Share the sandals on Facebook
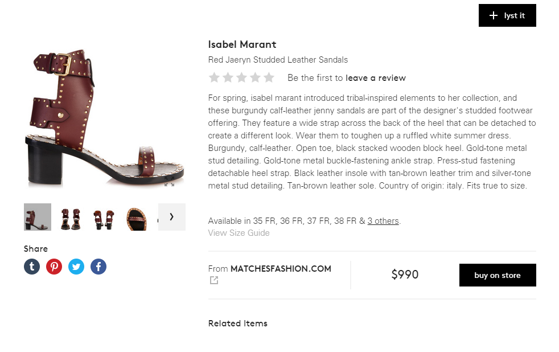 [x=98, y=267]
